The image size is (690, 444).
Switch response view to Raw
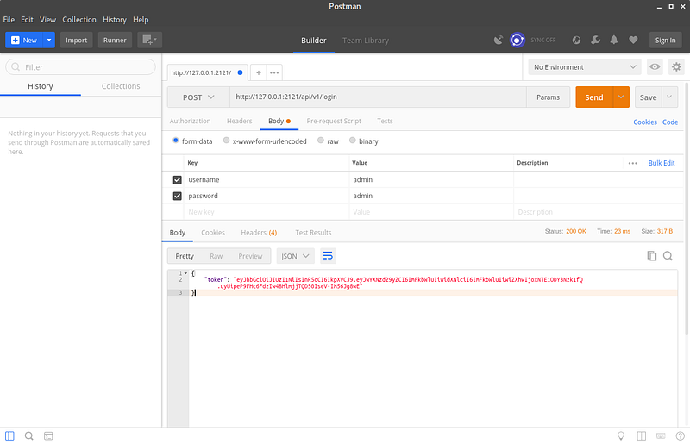click(x=216, y=256)
